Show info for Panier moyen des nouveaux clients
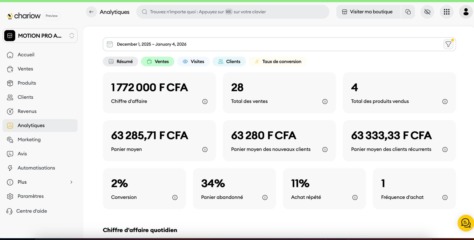Screen dimensions: 474x240 [x=325, y=150]
